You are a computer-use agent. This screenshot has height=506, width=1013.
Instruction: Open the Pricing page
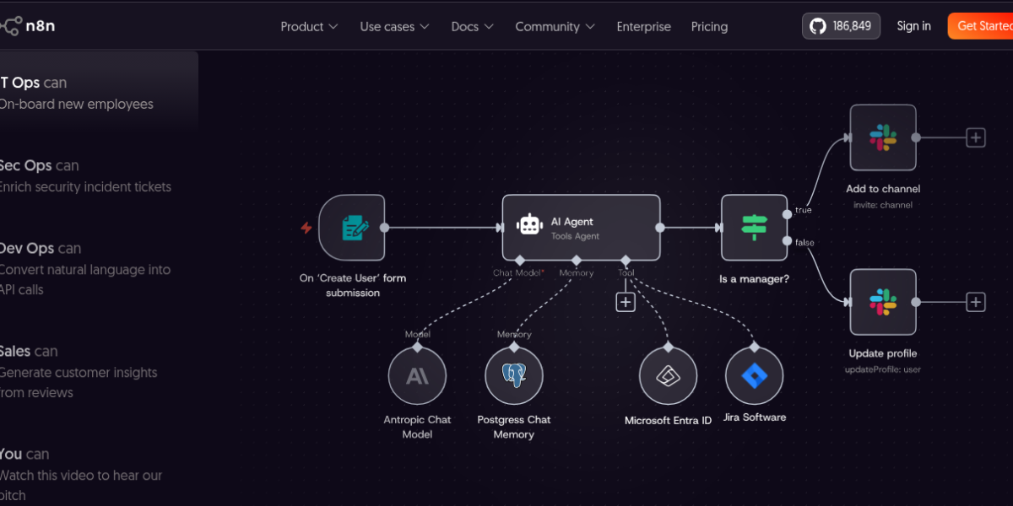(x=709, y=26)
